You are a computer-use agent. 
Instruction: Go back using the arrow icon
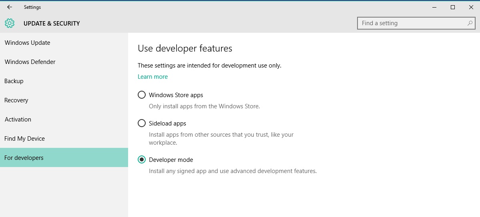(10, 7)
